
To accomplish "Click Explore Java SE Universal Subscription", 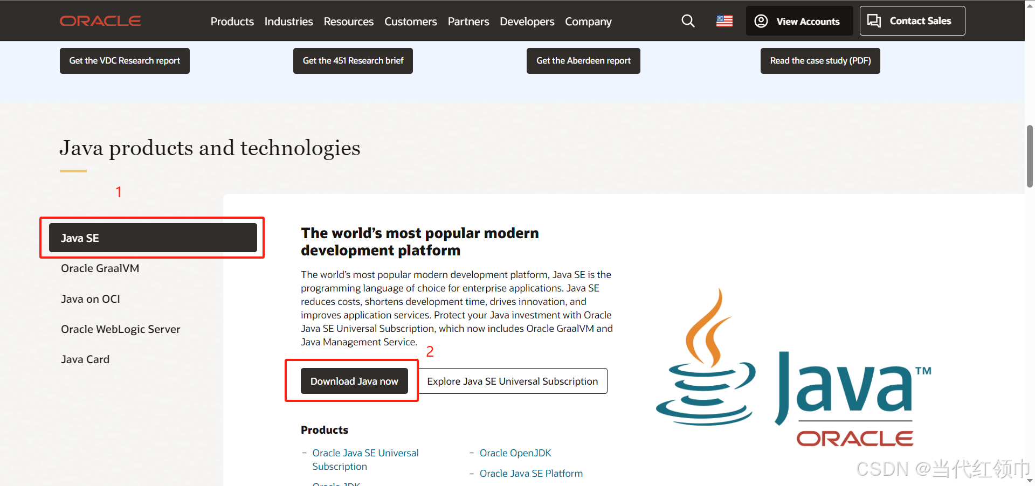I will click(513, 381).
